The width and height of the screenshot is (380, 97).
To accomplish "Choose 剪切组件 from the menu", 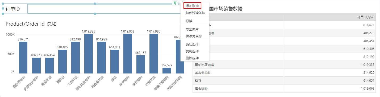I will point(192,44).
